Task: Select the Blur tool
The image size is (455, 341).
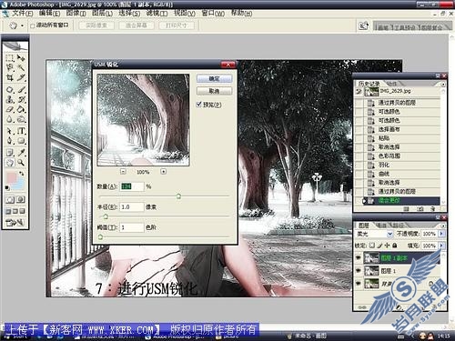Action: [10, 119]
